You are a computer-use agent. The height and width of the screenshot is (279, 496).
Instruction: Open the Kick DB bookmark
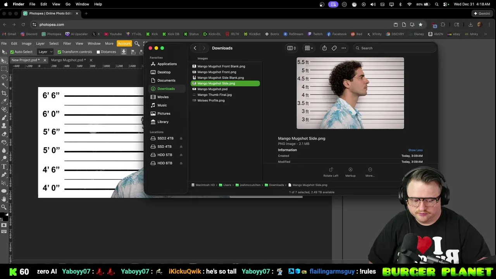tap(170, 34)
